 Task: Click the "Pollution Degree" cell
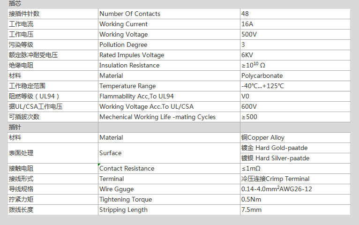coord(123,45)
